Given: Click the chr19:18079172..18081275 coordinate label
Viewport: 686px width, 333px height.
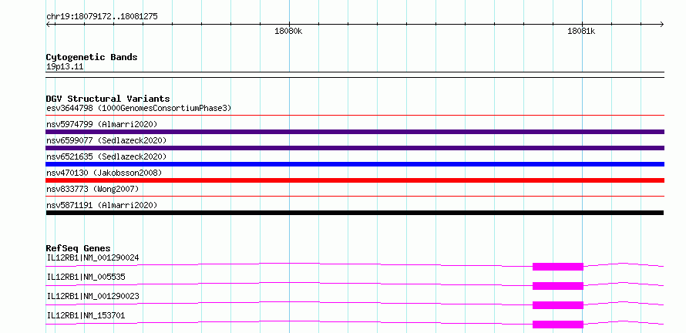Looking at the screenshot, I should [102, 17].
